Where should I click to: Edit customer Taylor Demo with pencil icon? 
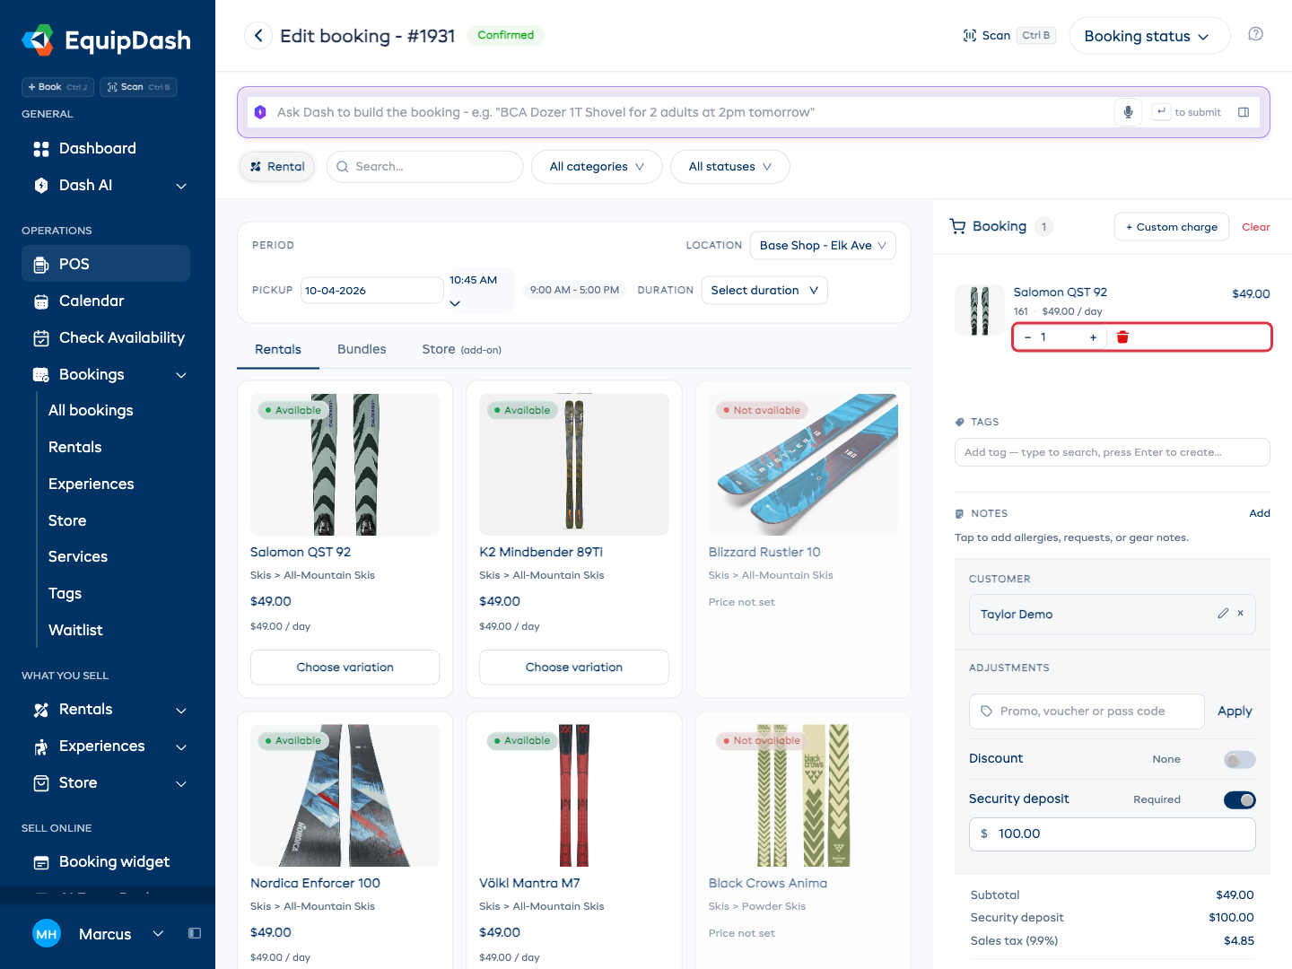pyautogui.click(x=1223, y=614)
